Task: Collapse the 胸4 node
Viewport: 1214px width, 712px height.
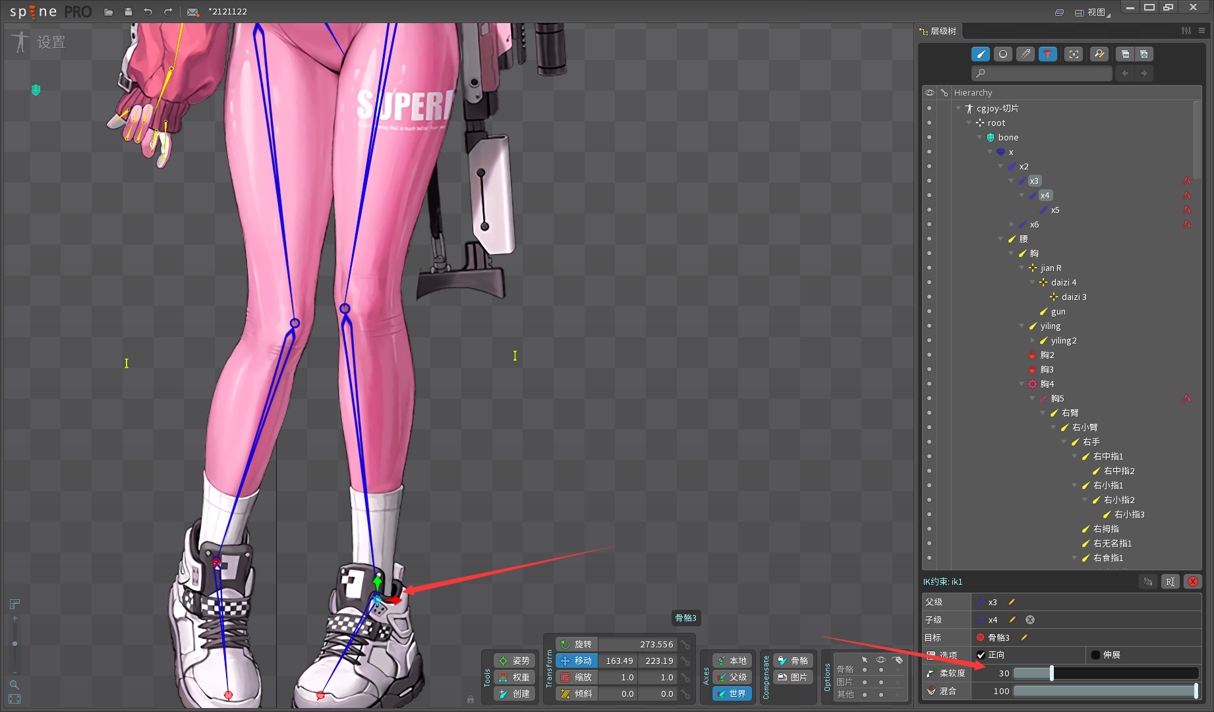Action: click(x=1022, y=384)
